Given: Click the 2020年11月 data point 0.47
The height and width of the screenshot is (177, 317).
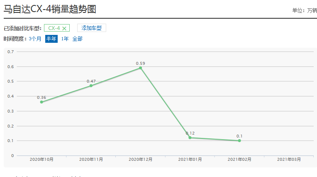Looking at the screenshot, I should tap(91, 86).
